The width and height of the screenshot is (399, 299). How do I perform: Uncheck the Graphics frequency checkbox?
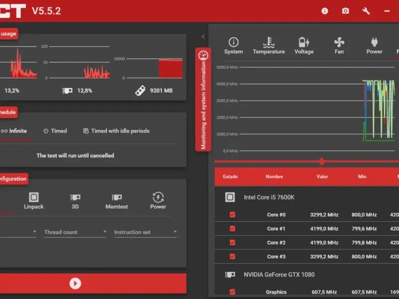click(x=232, y=292)
